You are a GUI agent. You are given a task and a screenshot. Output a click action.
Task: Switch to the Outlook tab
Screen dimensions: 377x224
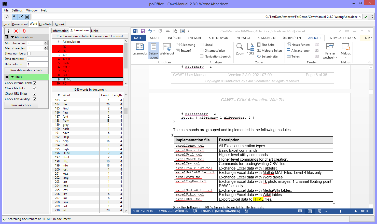[x=59, y=24]
